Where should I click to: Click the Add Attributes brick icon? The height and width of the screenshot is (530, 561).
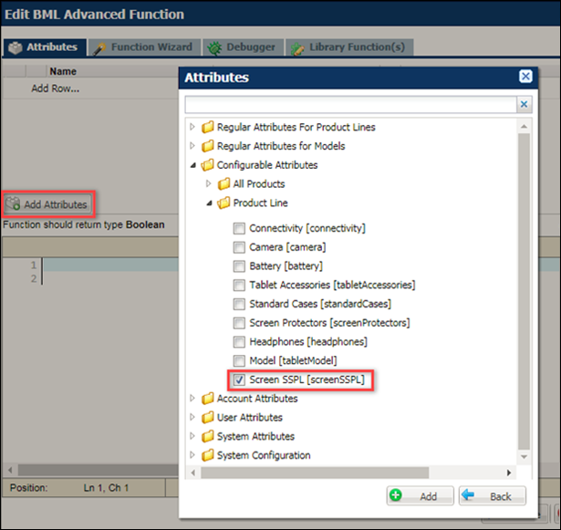(x=13, y=203)
